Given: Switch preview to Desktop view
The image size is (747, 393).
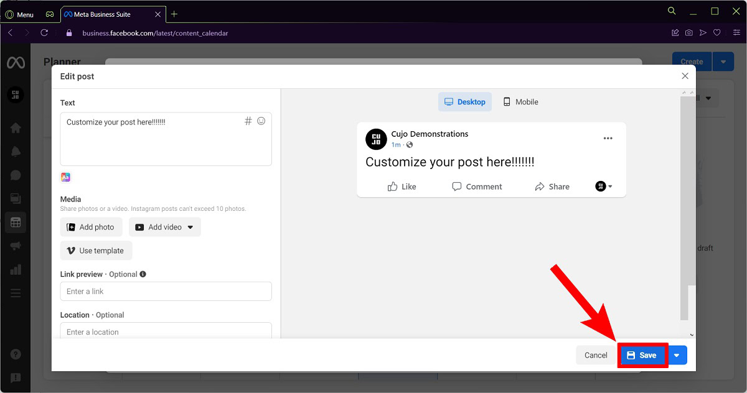Looking at the screenshot, I should click(x=464, y=102).
